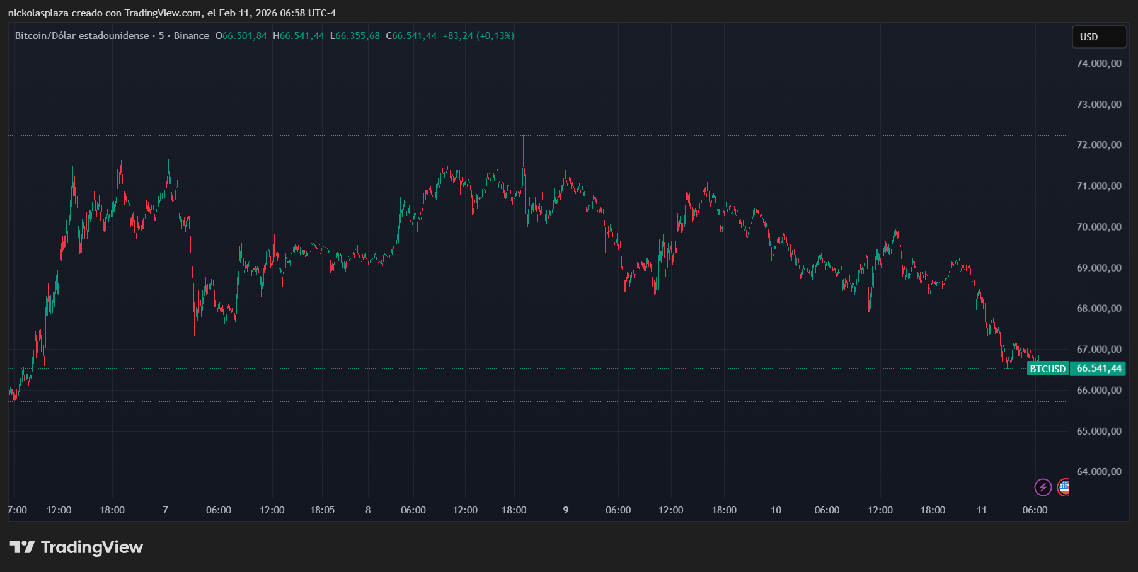Click the open value O66.501,84 in legend

tap(241, 36)
